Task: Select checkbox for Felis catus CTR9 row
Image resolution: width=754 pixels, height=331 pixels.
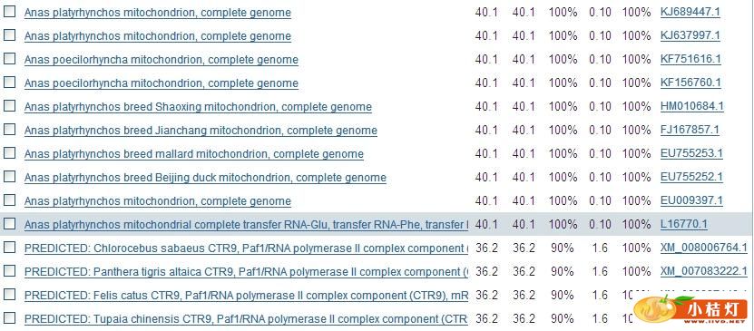Action: 10,294
